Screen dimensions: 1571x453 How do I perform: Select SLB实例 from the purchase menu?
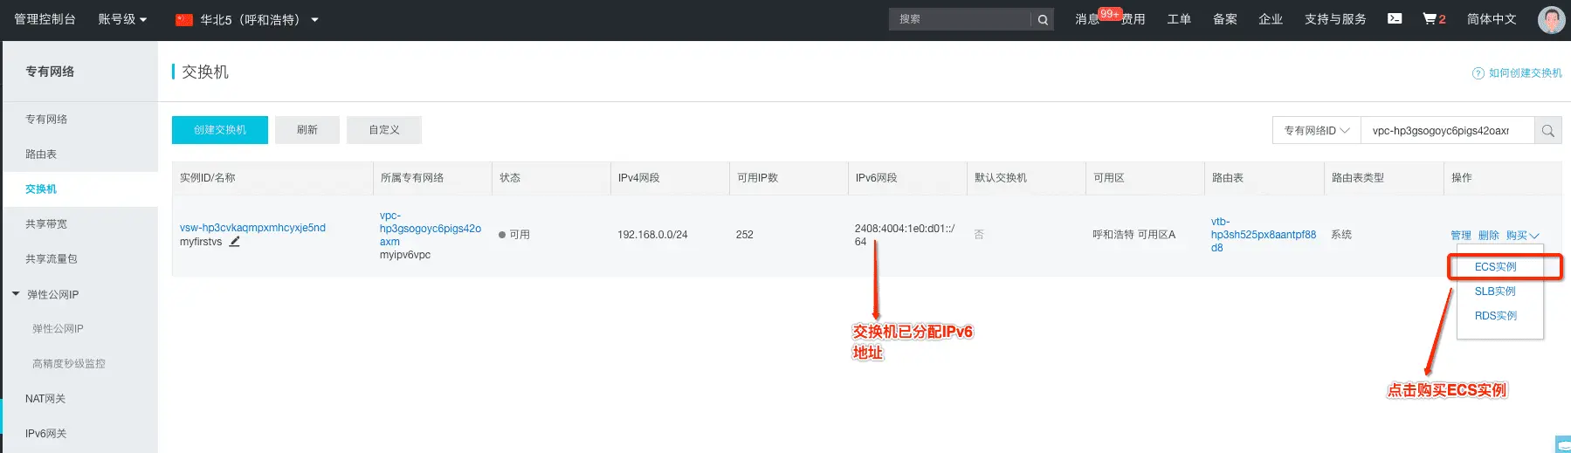click(x=1495, y=292)
